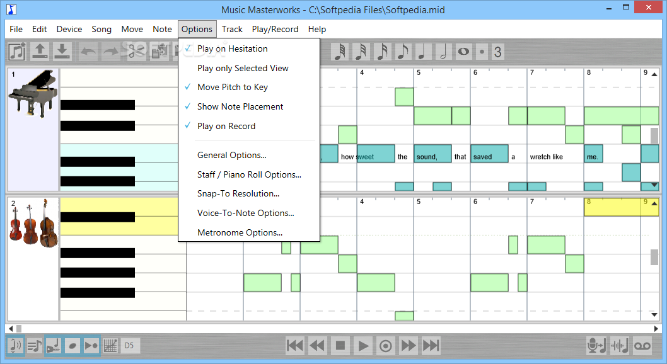Select the quarter note duration
The height and width of the screenshot is (364, 667).
pos(423,52)
